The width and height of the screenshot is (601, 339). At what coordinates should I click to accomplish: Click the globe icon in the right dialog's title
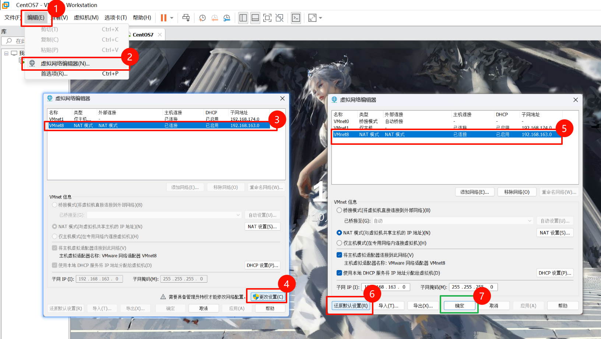click(334, 99)
